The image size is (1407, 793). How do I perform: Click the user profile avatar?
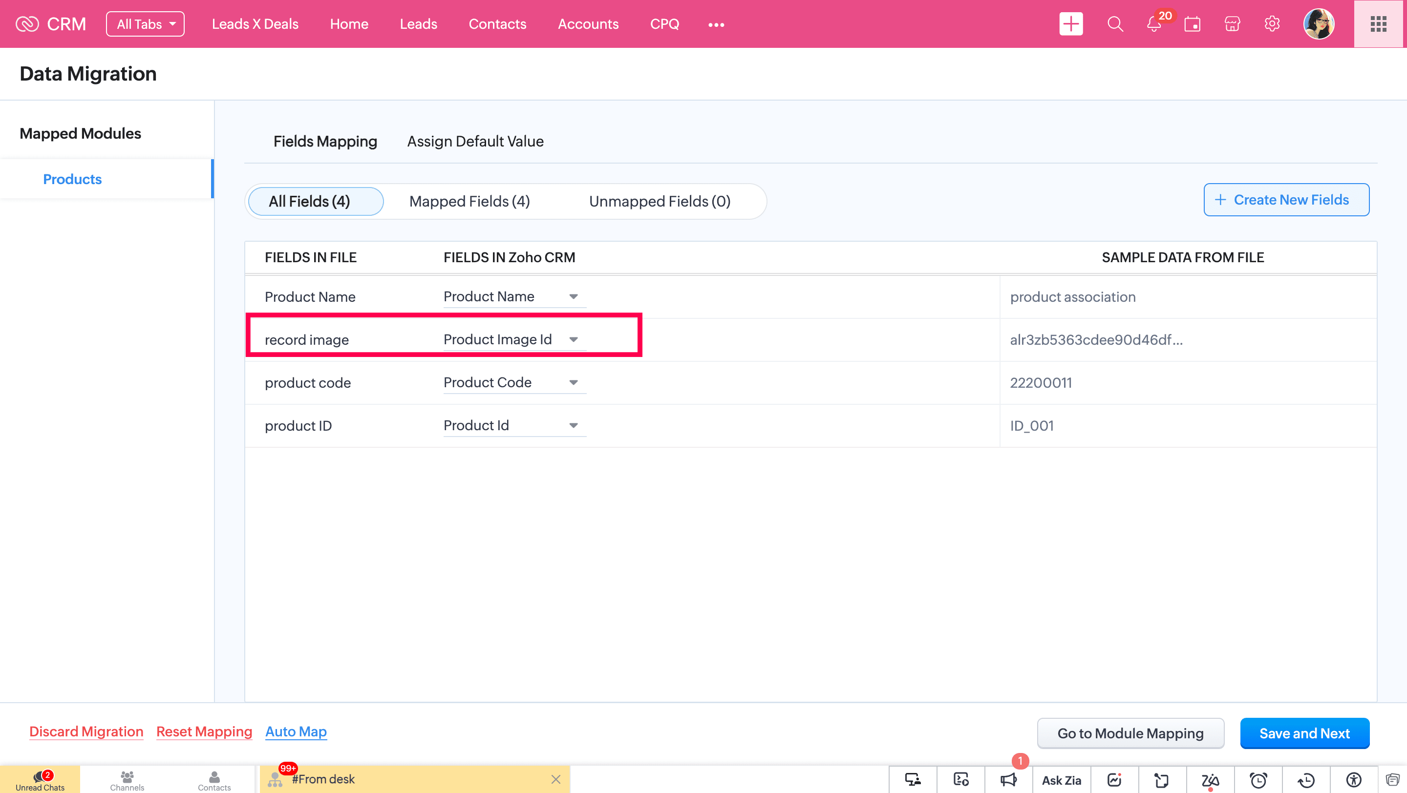[1319, 24]
